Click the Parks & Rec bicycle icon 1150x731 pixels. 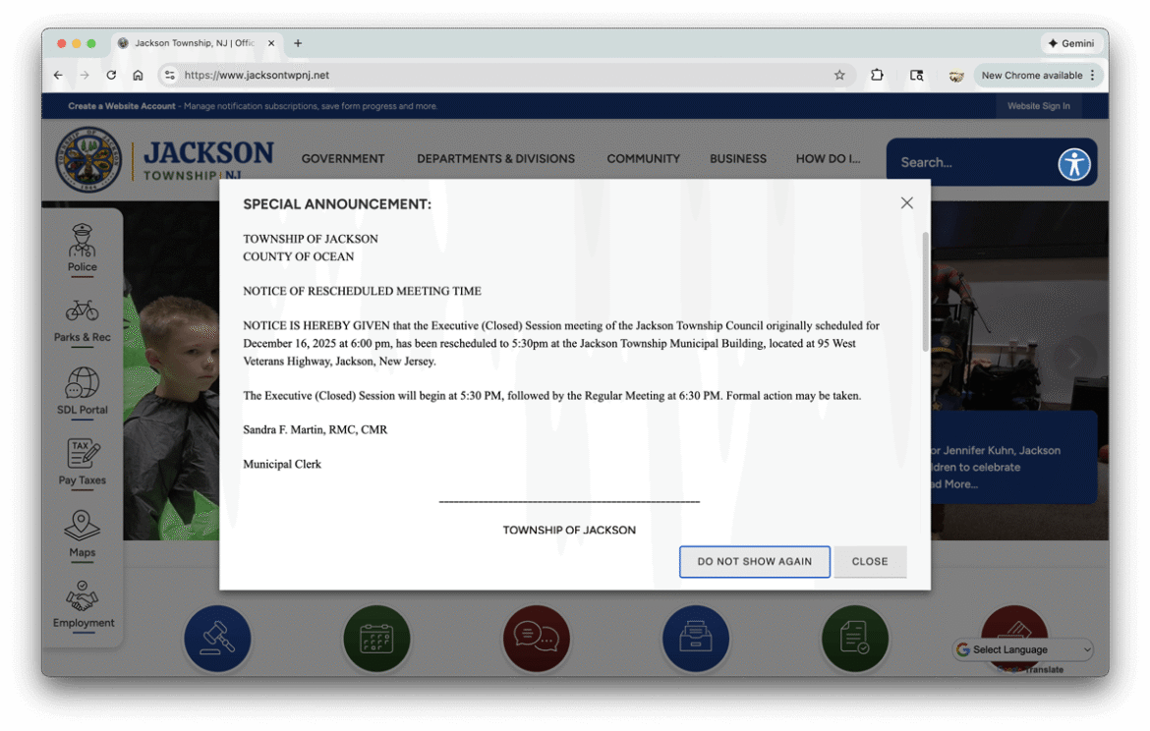pos(83,311)
